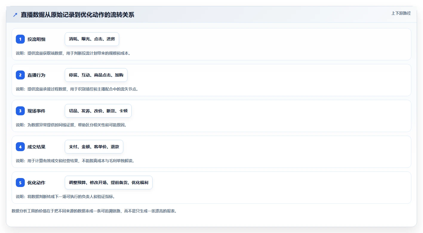
Task: Select the 成交结果 step label
Action: pos(36,147)
